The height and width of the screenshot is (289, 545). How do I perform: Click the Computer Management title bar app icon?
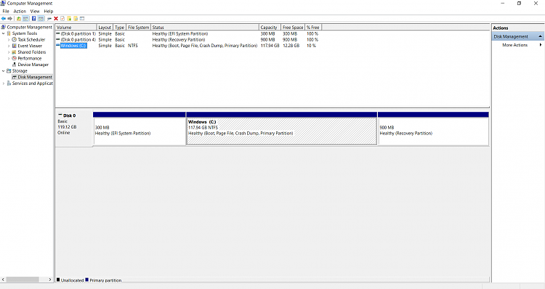click(3, 4)
